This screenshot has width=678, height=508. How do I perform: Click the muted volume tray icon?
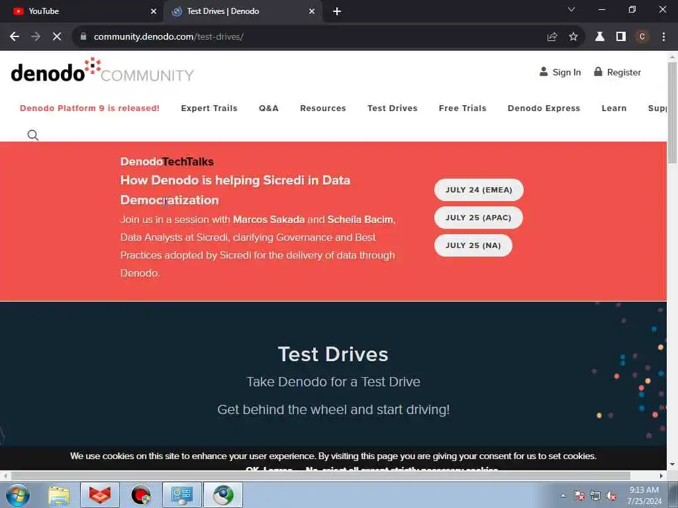tap(611, 496)
